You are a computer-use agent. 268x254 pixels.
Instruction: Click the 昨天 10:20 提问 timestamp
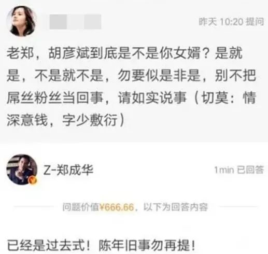point(231,22)
